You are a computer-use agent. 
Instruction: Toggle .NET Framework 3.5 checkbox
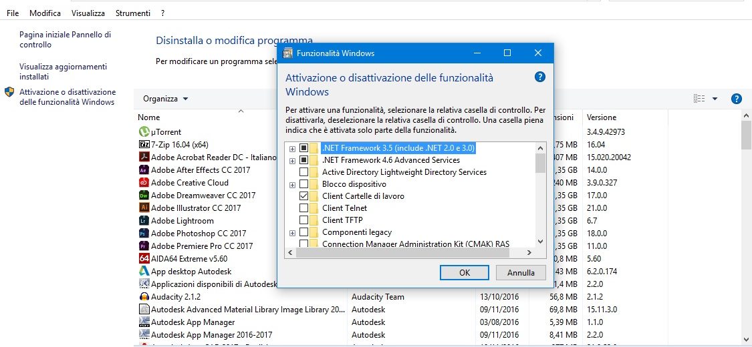pyautogui.click(x=303, y=148)
